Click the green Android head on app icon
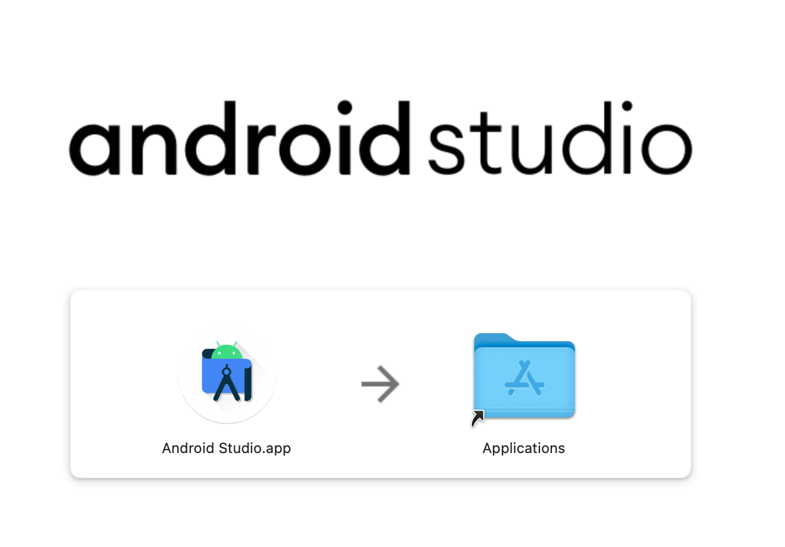785x547 pixels. pyautogui.click(x=227, y=351)
